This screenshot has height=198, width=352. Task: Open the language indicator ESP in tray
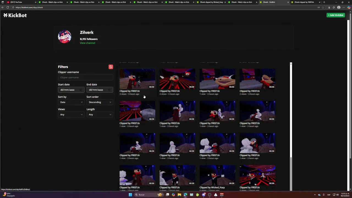point(329,195)
